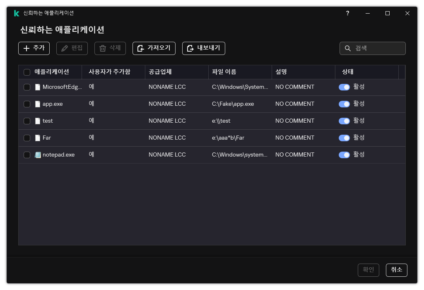This screenshot has width=424, height=290.
Task: Disable the status toggle for test
Action: click(x=344, y=121)
